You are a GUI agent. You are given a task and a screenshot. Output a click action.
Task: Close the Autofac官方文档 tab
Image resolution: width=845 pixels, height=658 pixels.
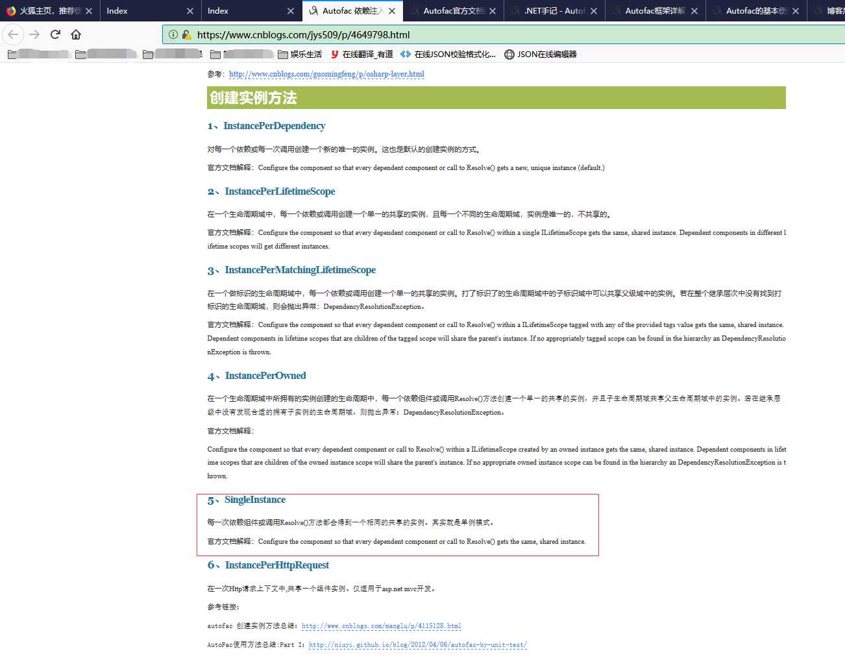[x=493, y=11]
